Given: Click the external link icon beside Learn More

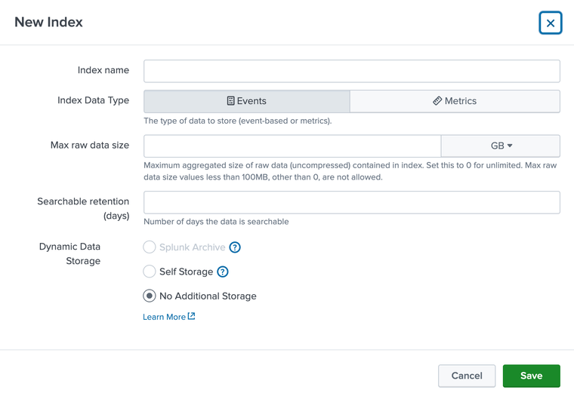Looking at the screenshot, I should pyautogui.click(x=191, y=317).
